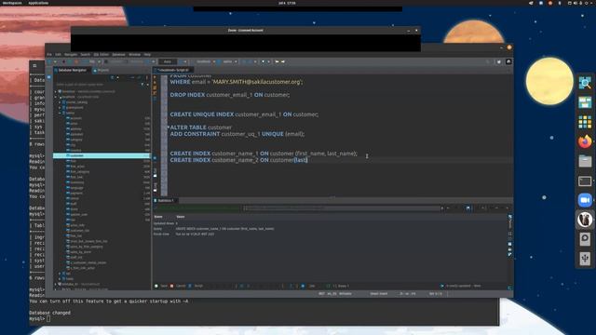Viewport: 596px width, 335px height.
Task: Toggle the Panels side tab in results
Action: point(510,222)
